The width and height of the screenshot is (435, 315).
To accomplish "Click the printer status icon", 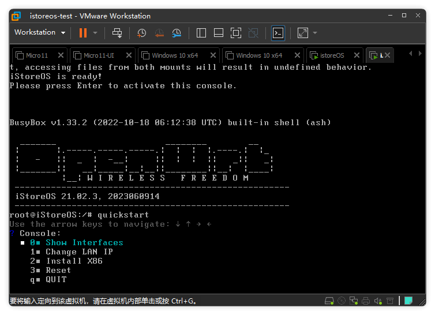I will point(366,301).
